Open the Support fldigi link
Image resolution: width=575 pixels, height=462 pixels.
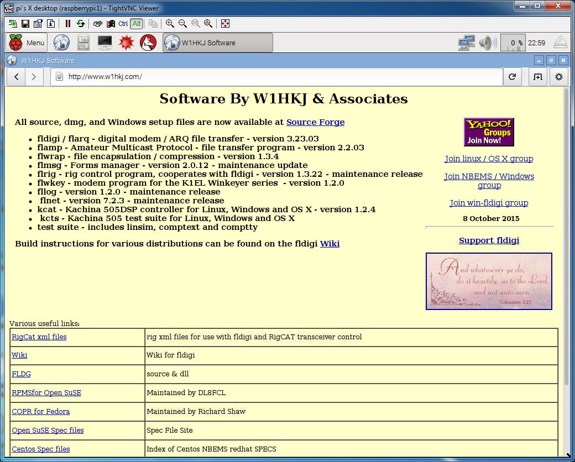(489, 240)
